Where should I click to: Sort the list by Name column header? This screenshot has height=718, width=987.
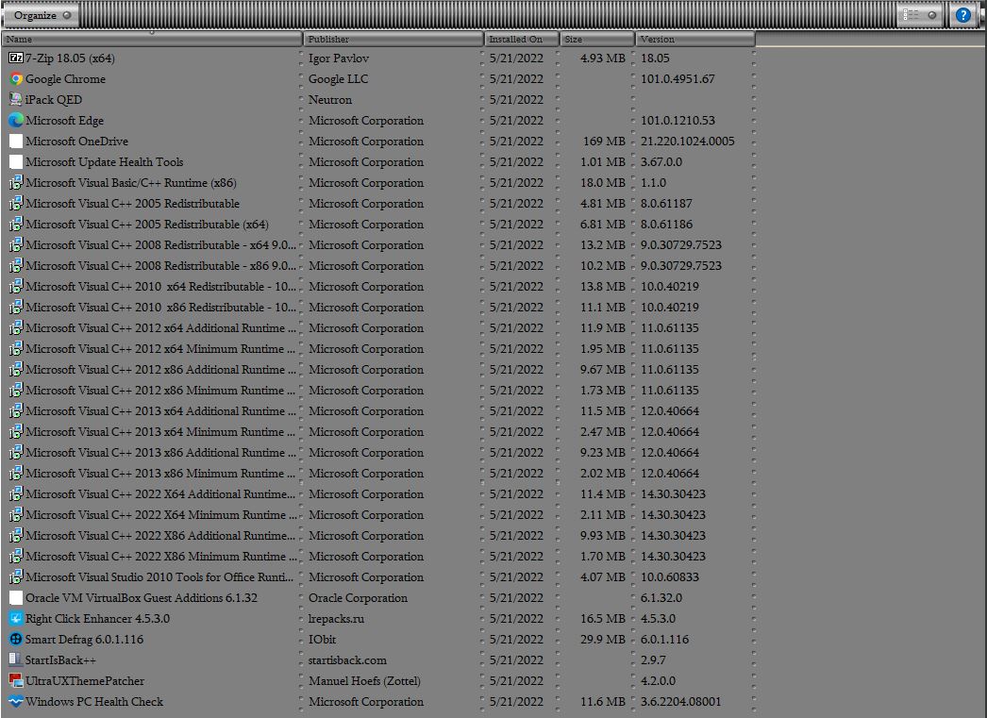click(x=152, y=39)
